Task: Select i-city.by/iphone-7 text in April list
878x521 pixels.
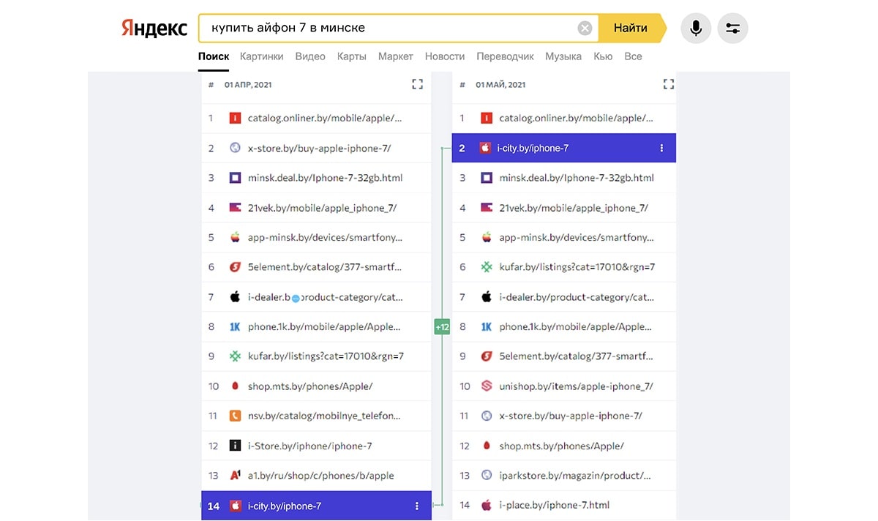Action: (285, 506)
